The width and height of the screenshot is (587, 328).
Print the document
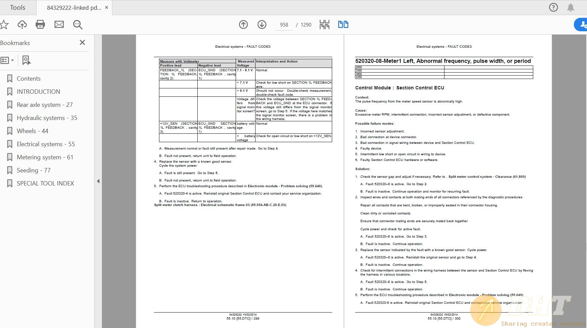[x=40, y=25]
